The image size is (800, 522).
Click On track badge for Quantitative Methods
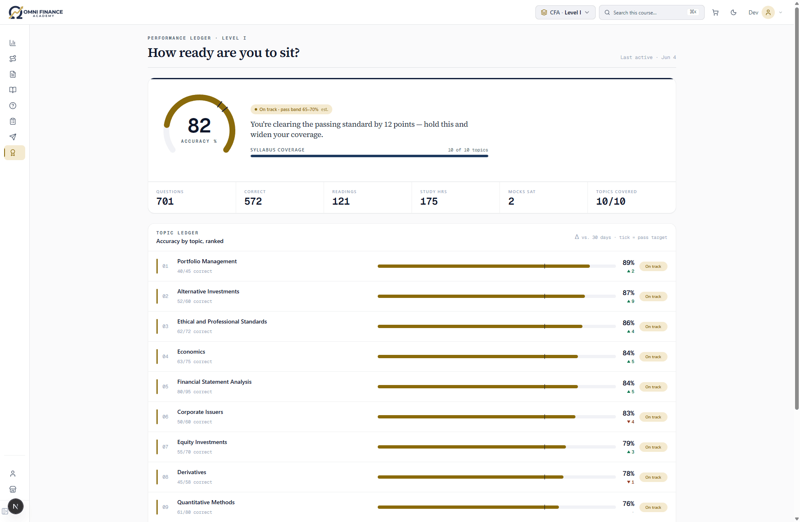tap(653, 508)
